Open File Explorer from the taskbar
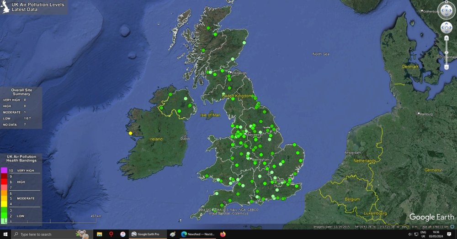Viewport: 457px width, 239px height. coord(99,234)
